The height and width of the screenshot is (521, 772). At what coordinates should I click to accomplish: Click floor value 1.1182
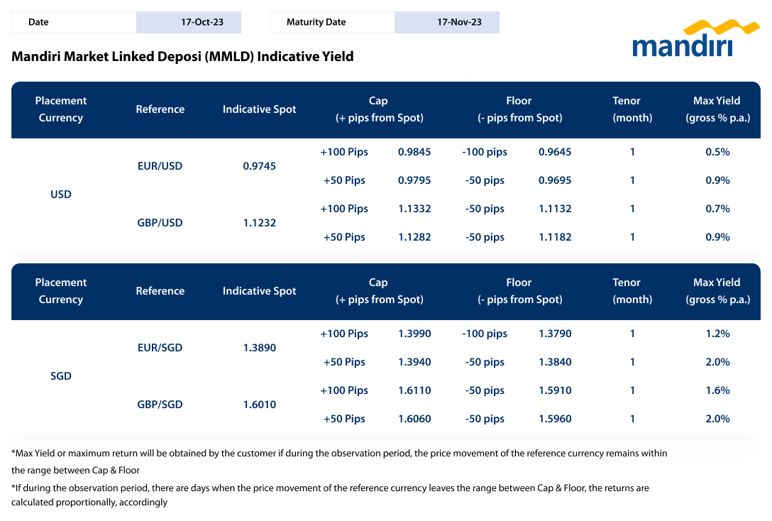555,237
